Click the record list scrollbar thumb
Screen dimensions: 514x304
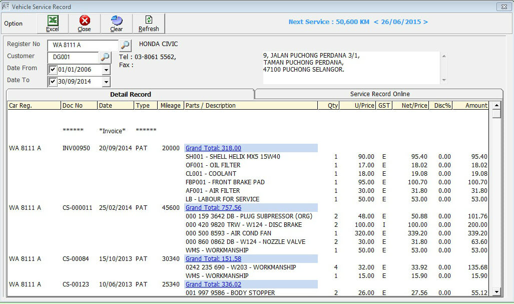pyautogui.click(x=496, y=114)
